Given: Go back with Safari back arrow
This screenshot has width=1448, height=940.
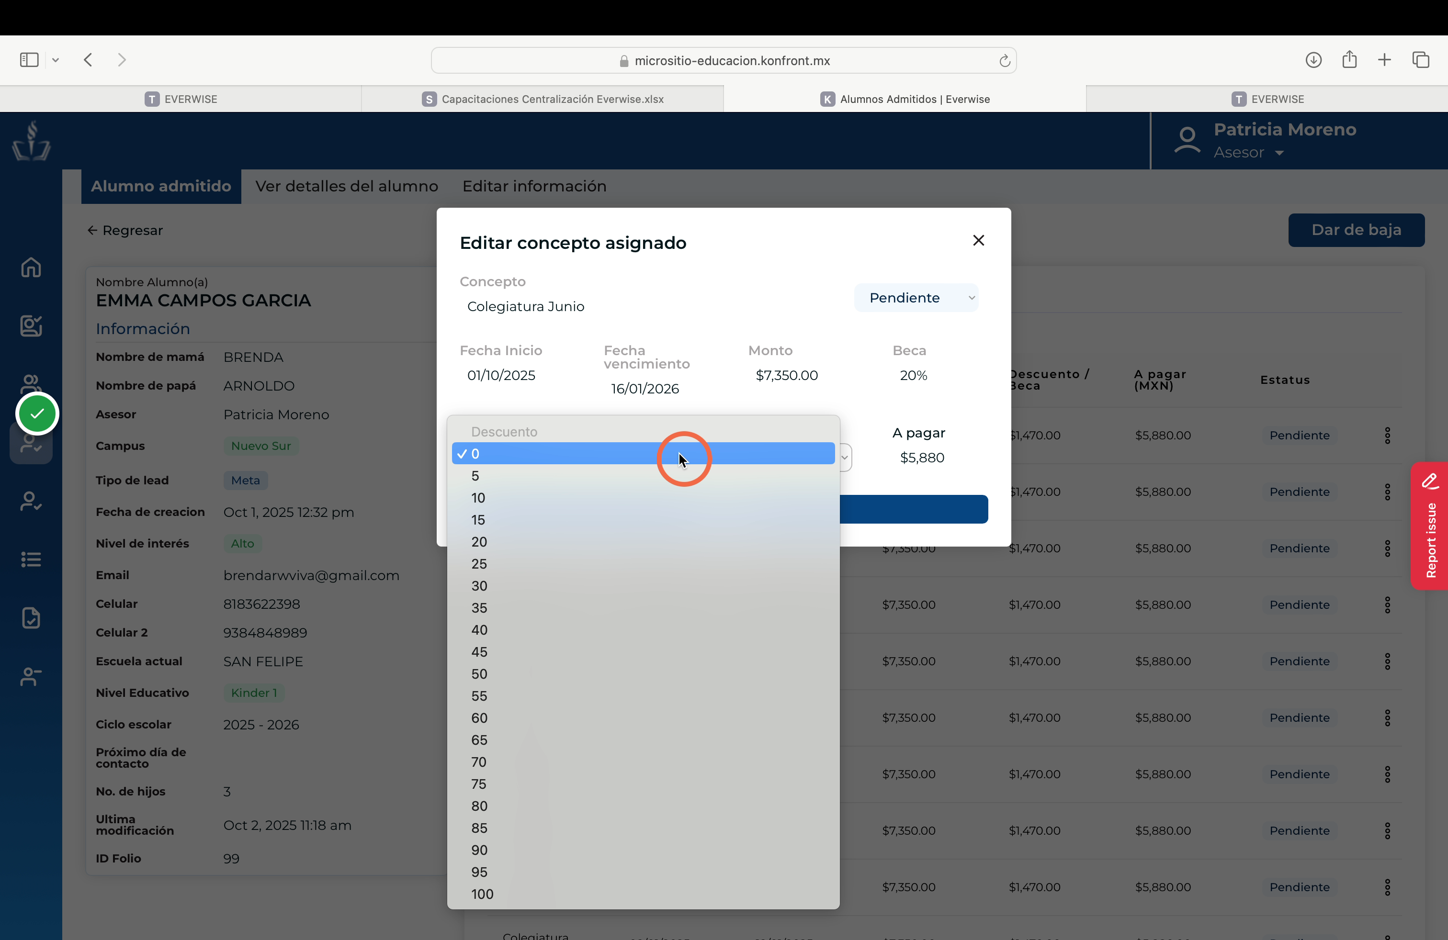Looking at the screenshot, I should click(x=88, y=59).
